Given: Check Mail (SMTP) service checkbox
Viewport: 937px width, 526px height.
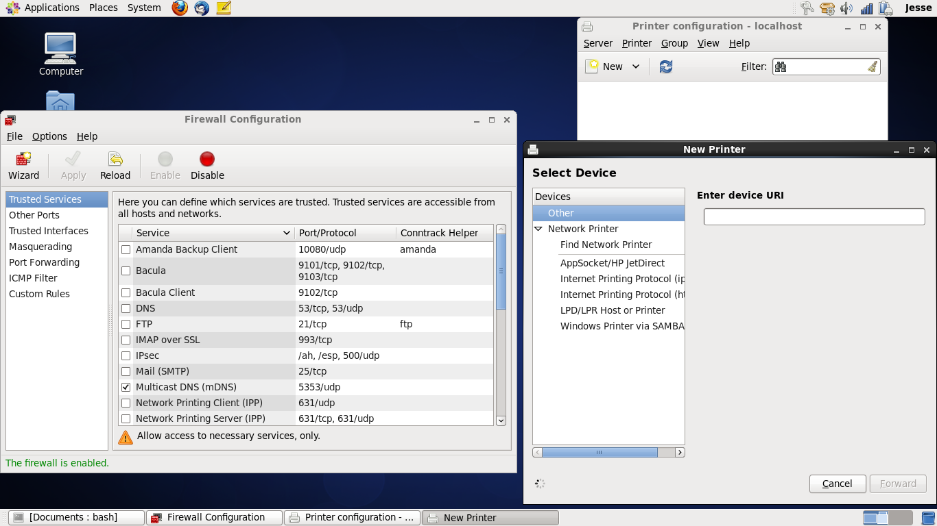Looking at the screenshot, I should point(126,372).
